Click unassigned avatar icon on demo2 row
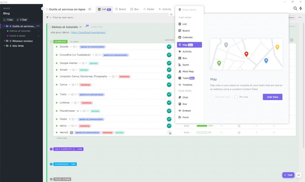This screenshot has width=305, height=182. pos(169,133)
